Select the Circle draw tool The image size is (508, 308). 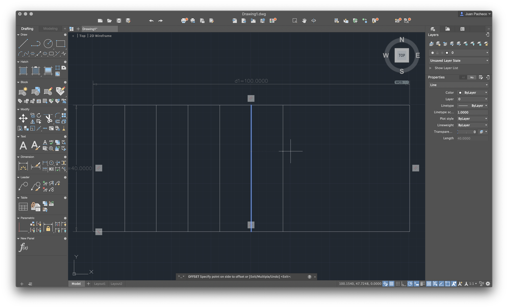tap(48, 43)
